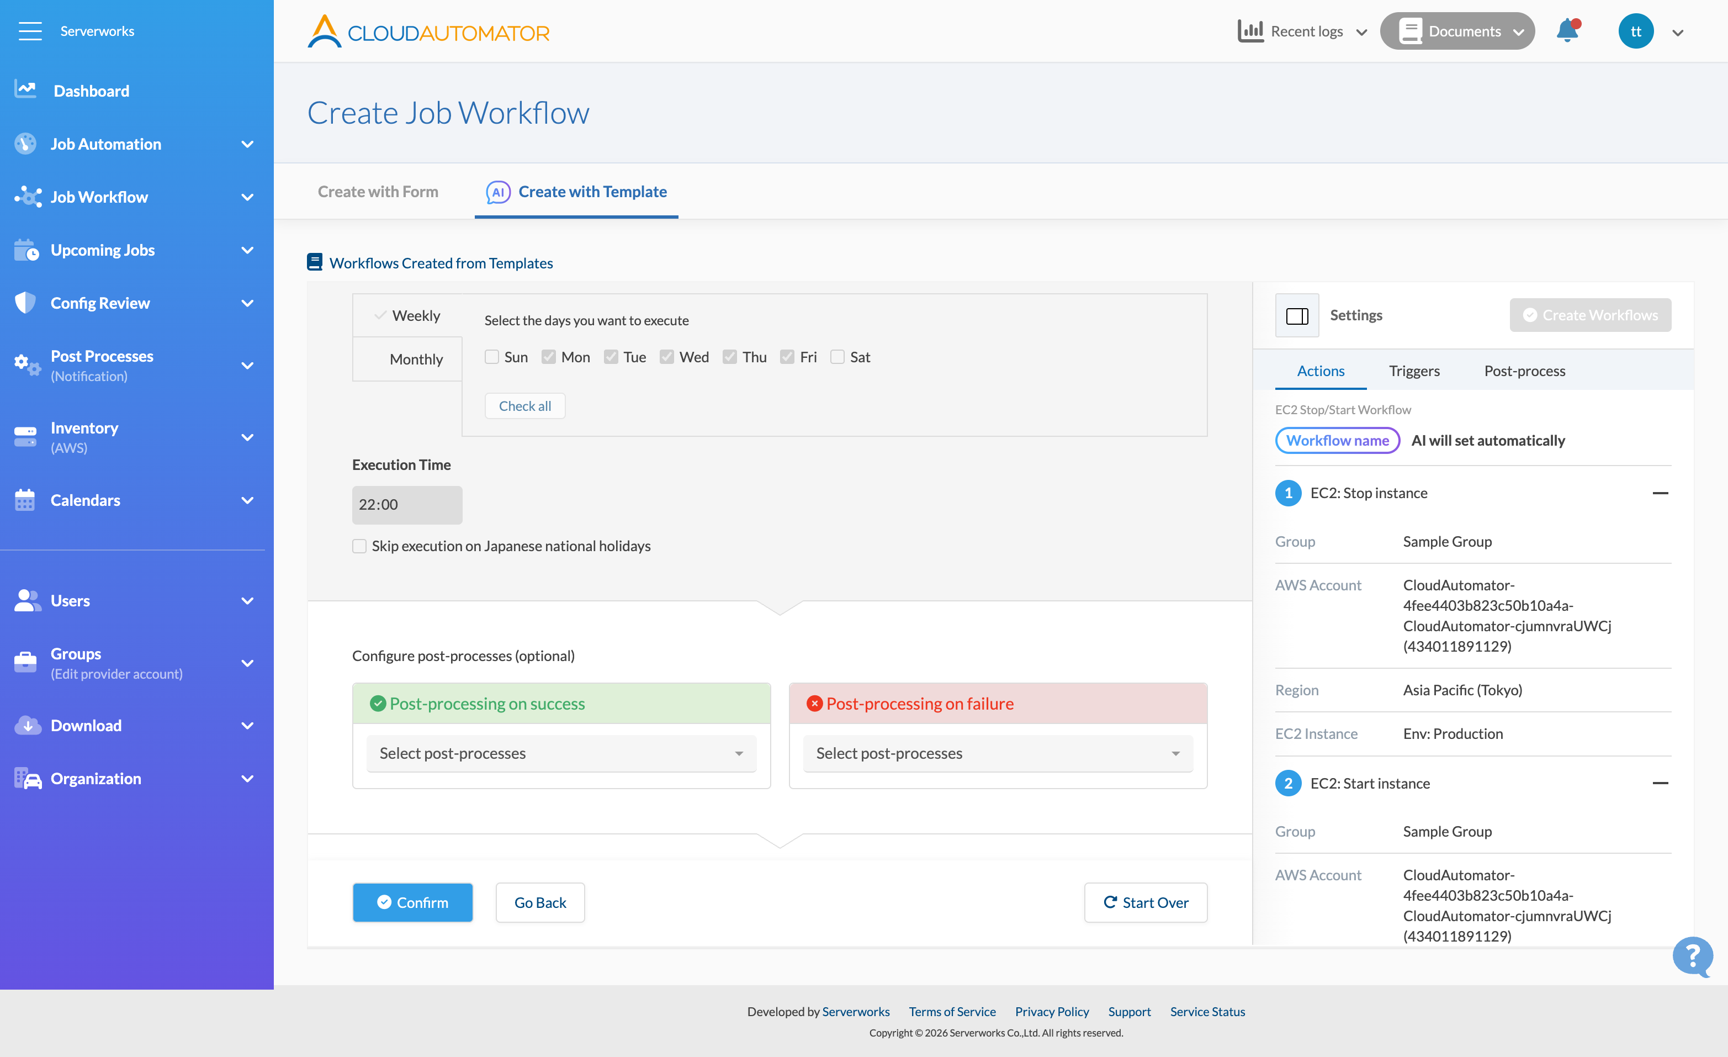Screen dimensions: 1728x1057
Task: Open success Select post-processes dropdown
Action: 561,753
